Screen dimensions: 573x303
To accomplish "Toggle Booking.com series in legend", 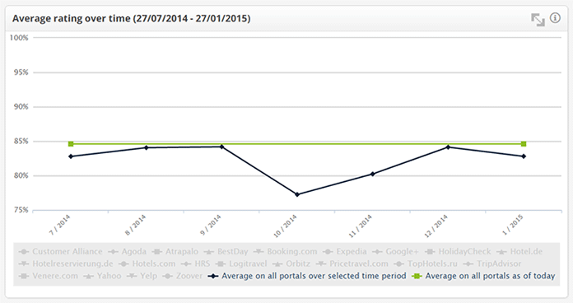I will tap(285, 251).
